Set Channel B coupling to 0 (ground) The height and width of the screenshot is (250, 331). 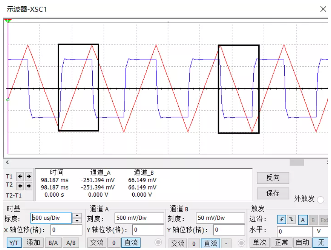click(x=194, y=243)
